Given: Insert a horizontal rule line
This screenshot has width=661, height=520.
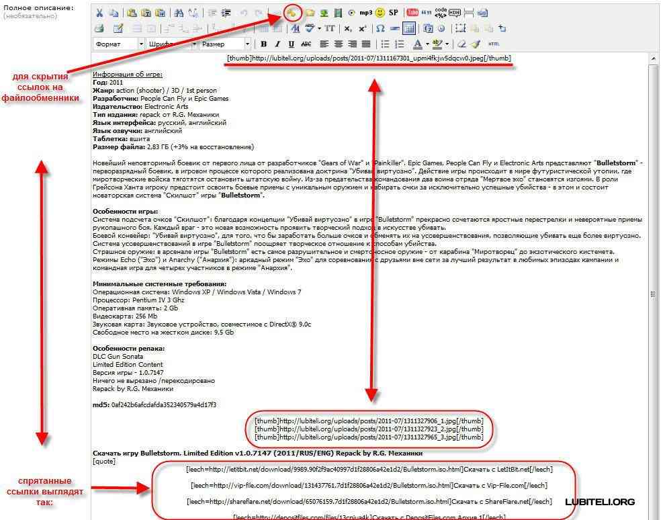Looking at the screenshot, I should (x=394, y=29).
